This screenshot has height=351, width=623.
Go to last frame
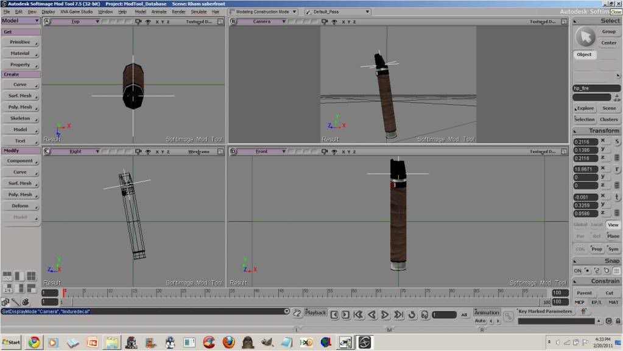coord(398,315)
